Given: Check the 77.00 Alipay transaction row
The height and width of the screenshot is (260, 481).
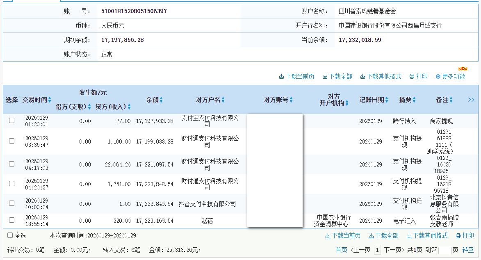Looking at the screenshot, I should click(11, 121).
